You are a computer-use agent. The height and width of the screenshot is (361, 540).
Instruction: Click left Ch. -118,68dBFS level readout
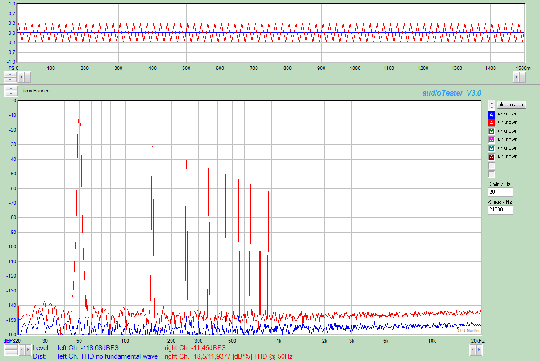(89, 348)
